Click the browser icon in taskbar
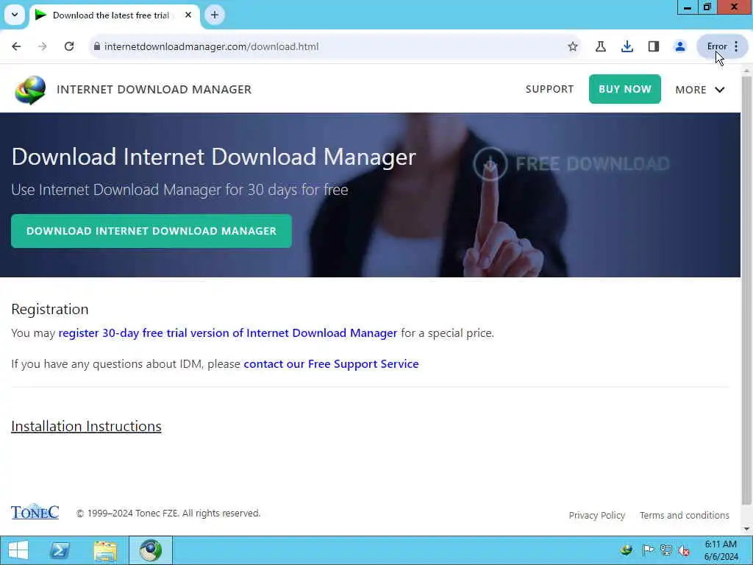 pyautogui.click(x=150, y=550)
